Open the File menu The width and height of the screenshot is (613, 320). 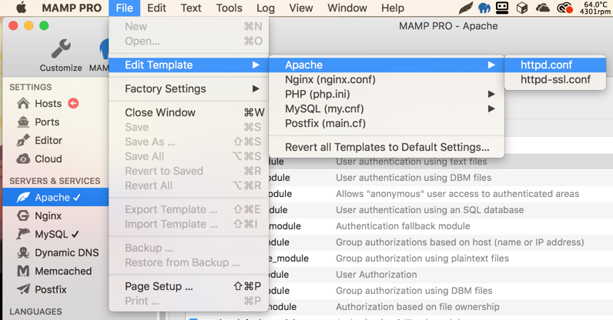point(124,8)
